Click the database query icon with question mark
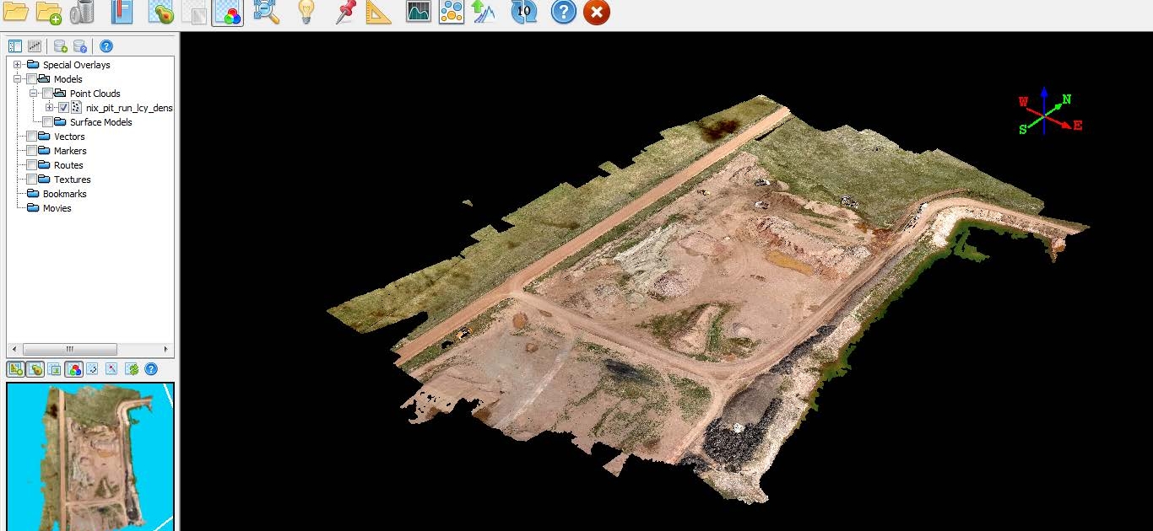Screen dimensions: 1153x531 click(80, 46)
